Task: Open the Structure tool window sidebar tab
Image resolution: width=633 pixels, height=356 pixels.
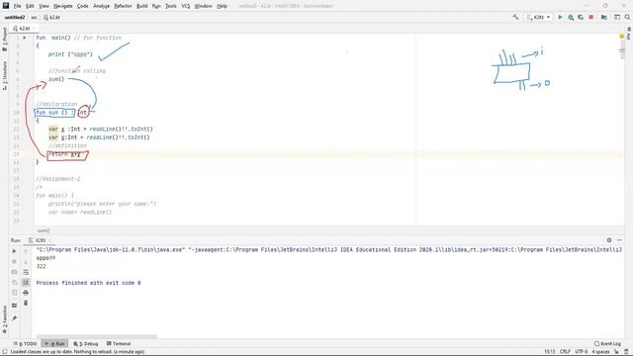Action: (4, 75)
